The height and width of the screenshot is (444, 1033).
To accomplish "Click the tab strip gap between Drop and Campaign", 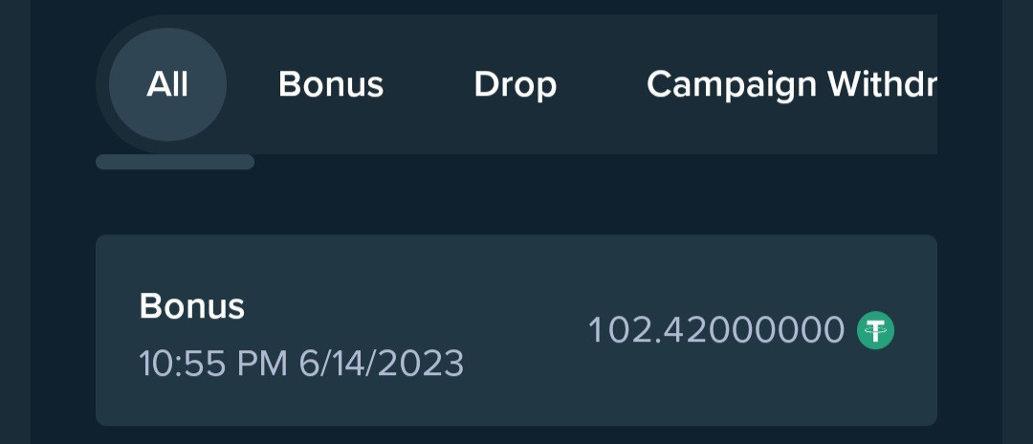I will (602, 84).
